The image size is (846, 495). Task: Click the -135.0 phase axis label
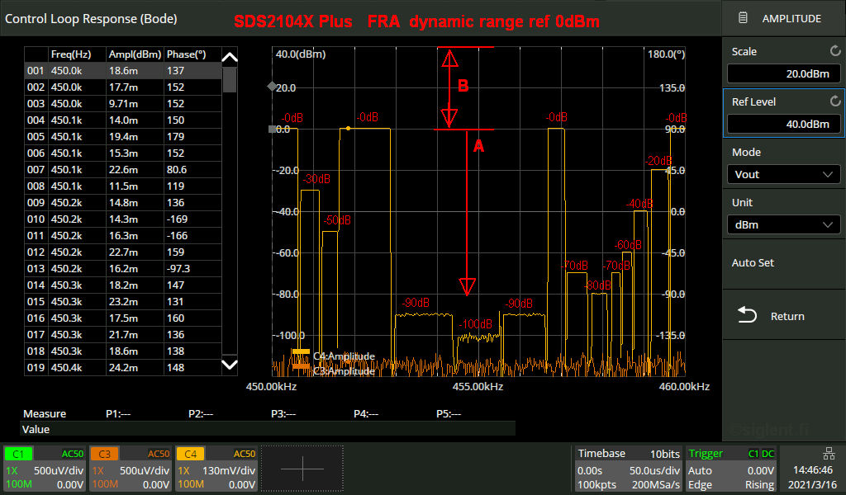coord(671,336)
